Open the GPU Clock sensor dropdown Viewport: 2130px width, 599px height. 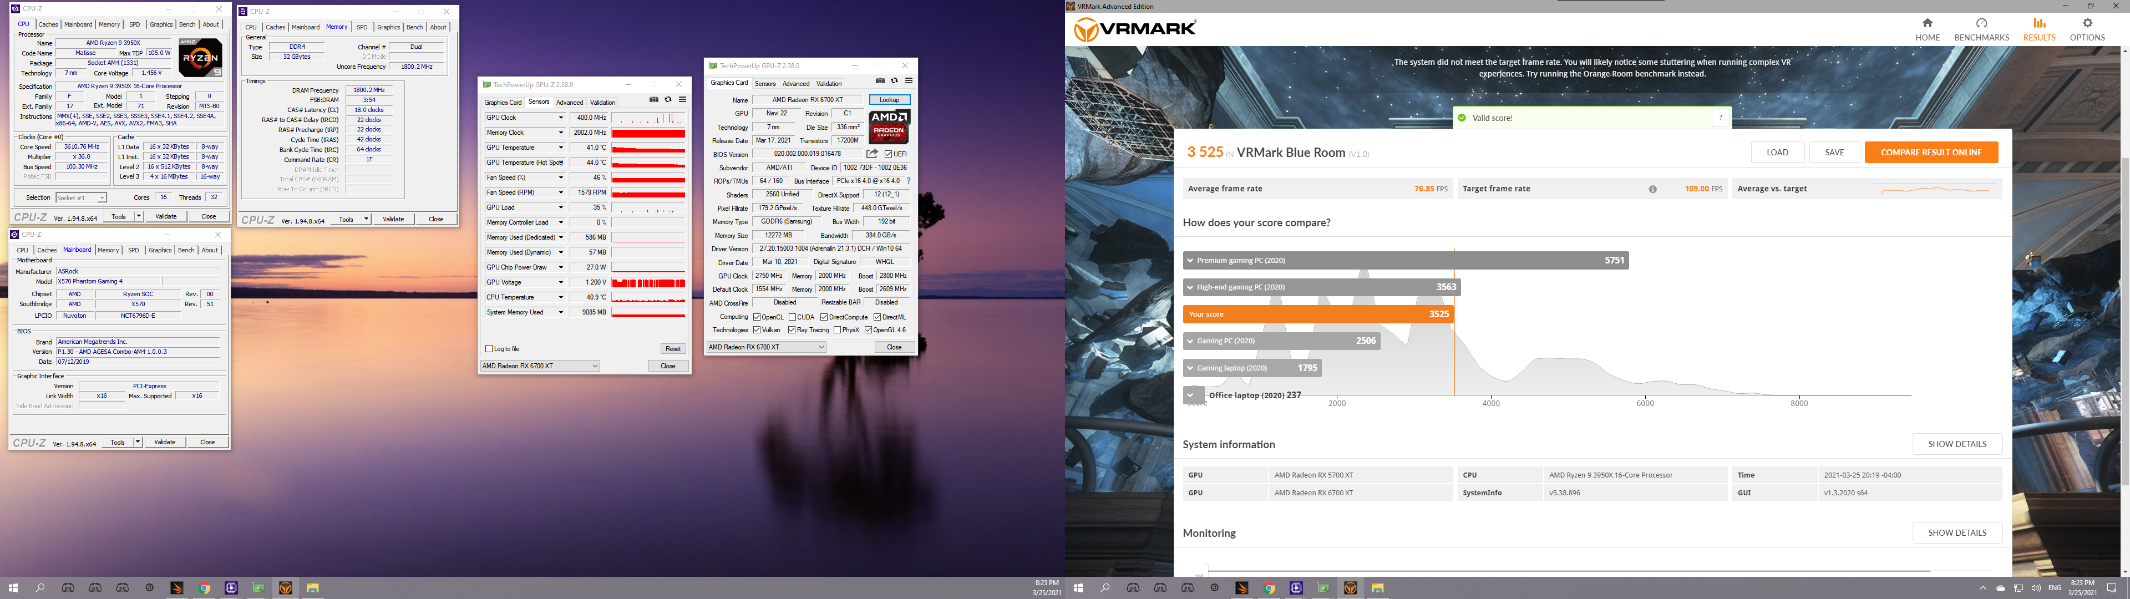pyautogui.click(x=561, y=118)
